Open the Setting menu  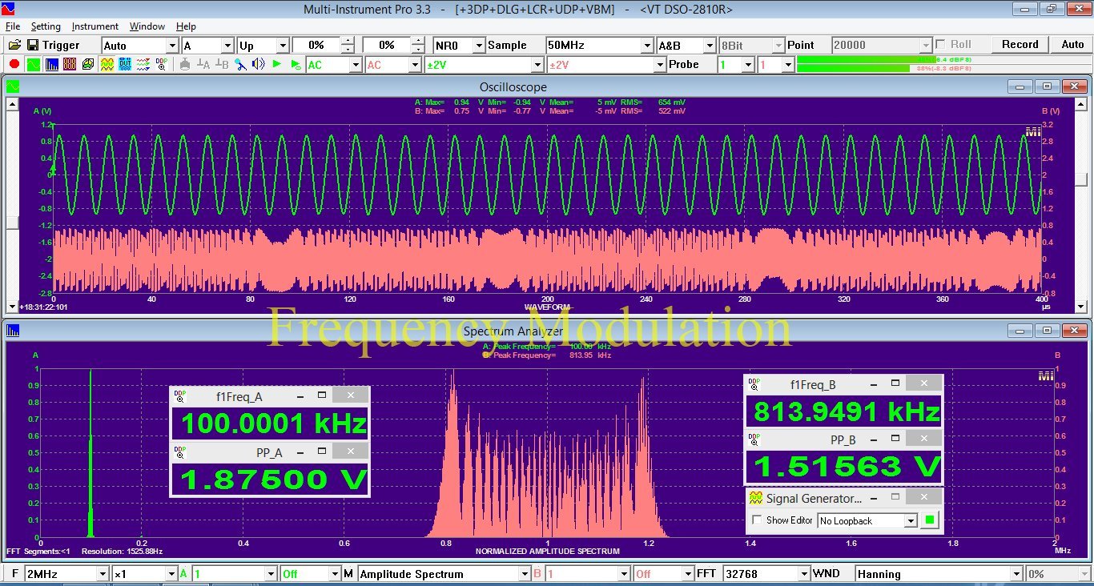click(x=46, y=26)
